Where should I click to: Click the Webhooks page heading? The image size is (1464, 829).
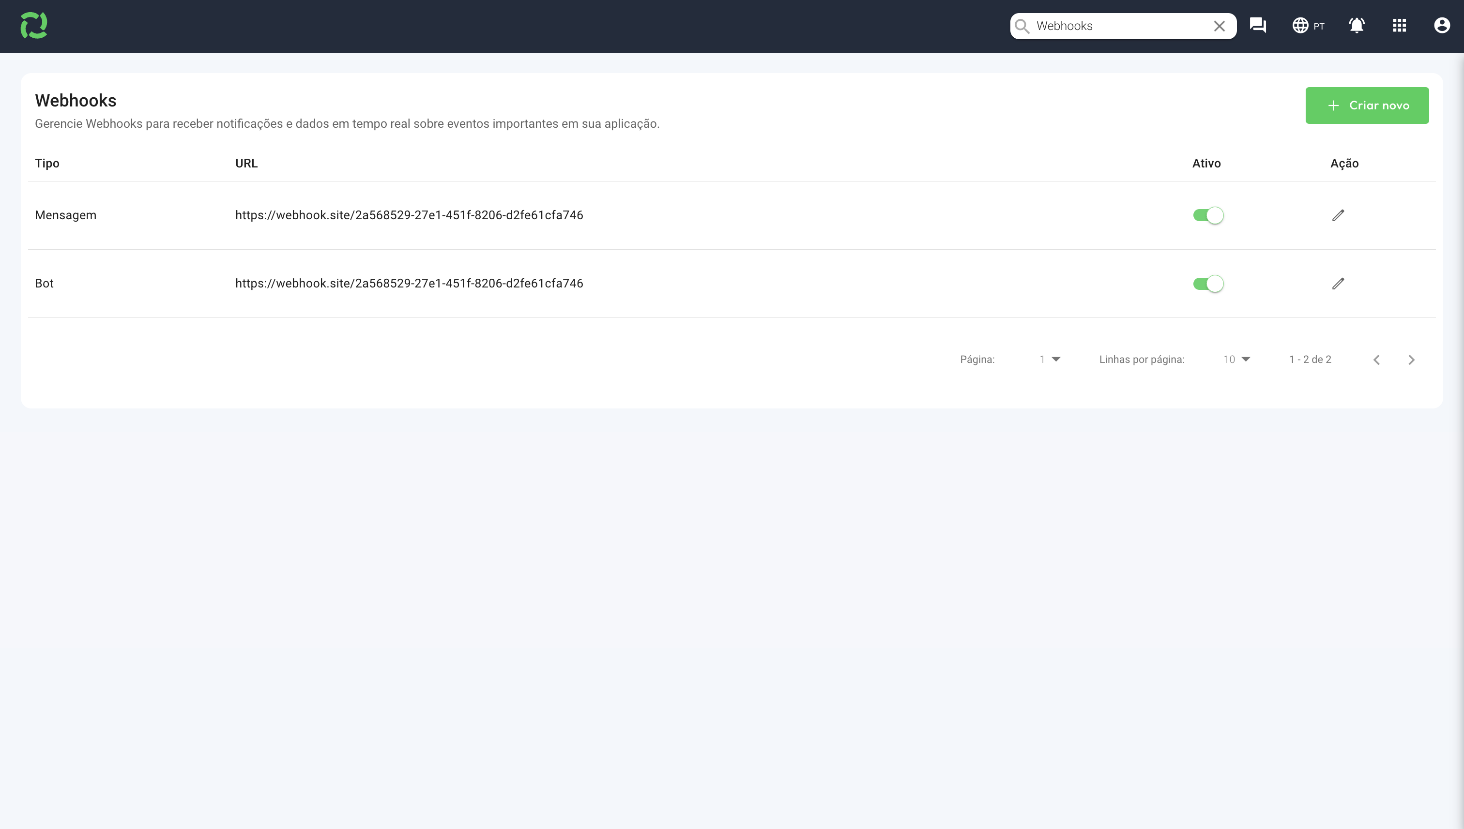(x=75, y=100)
